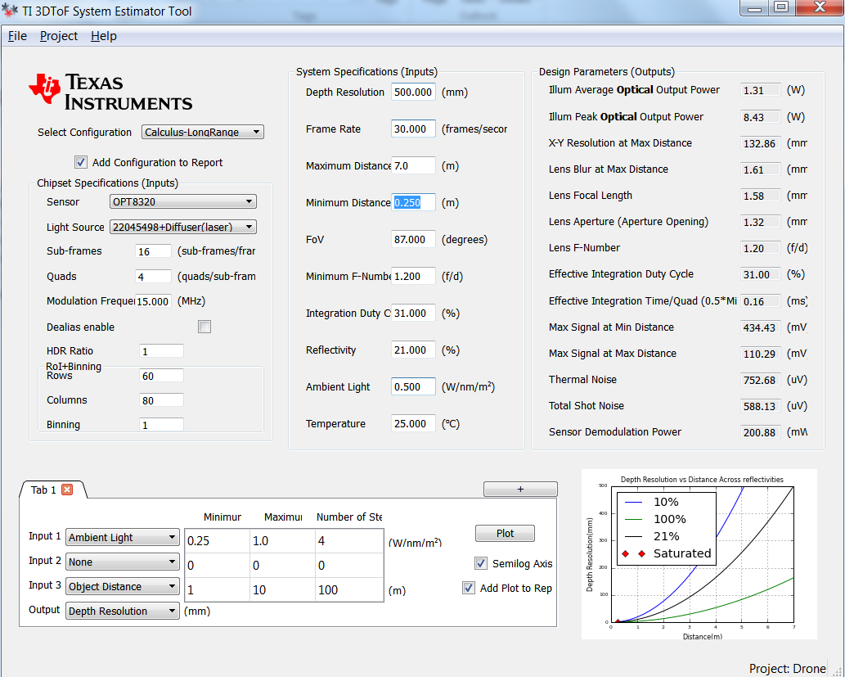Click Sensor Demodulation Power value 200.88
845x677 pixels.
click(761, 432)
